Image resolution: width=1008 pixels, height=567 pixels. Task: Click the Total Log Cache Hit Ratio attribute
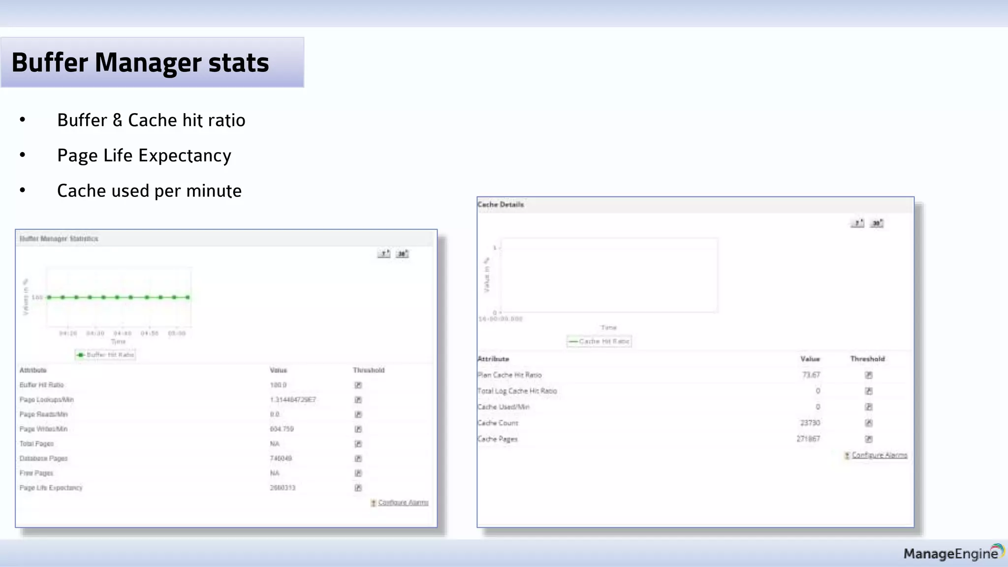coord(517,391)
